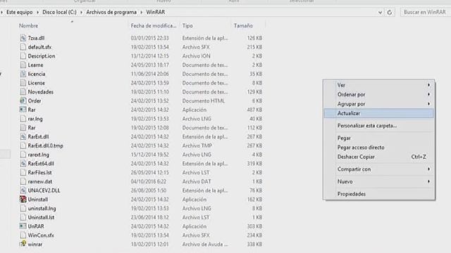Click the 487 KB size cell
The image size is (451, 253).
tap(254, 110)
